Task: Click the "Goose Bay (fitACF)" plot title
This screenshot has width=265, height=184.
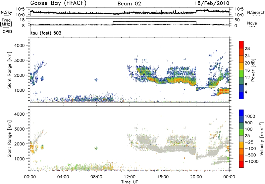Action: point(58,3)
